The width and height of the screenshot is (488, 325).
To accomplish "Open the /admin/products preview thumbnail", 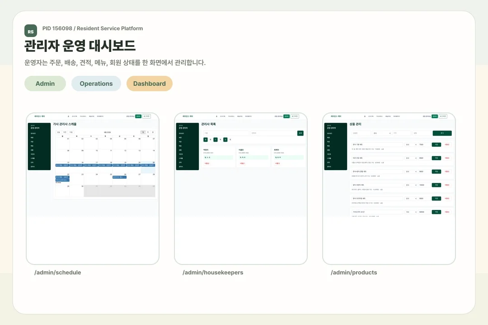I will (x=389, y=189).
